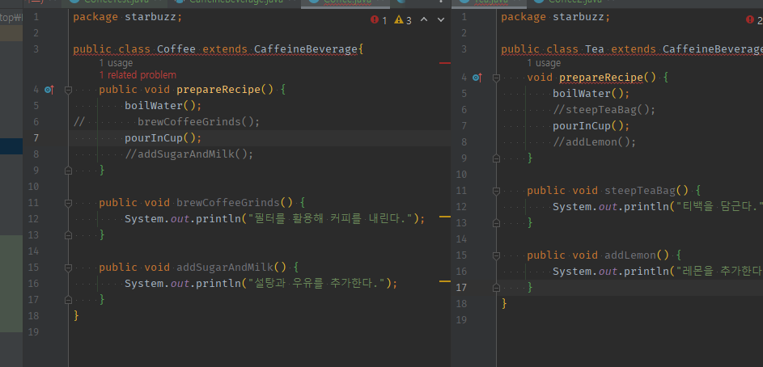Click line number 12 in Coffee.java gutter
Viewport: 763px width, 367px height.
tap(33, 219)
